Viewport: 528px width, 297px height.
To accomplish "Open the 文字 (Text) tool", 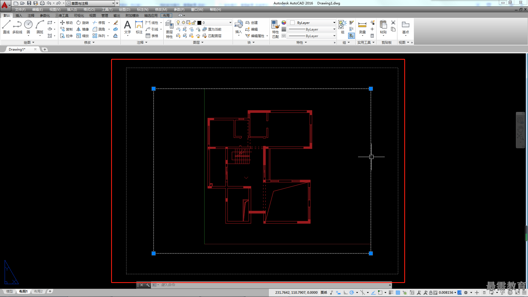I will pyautogui.click(x=127, y=27).
